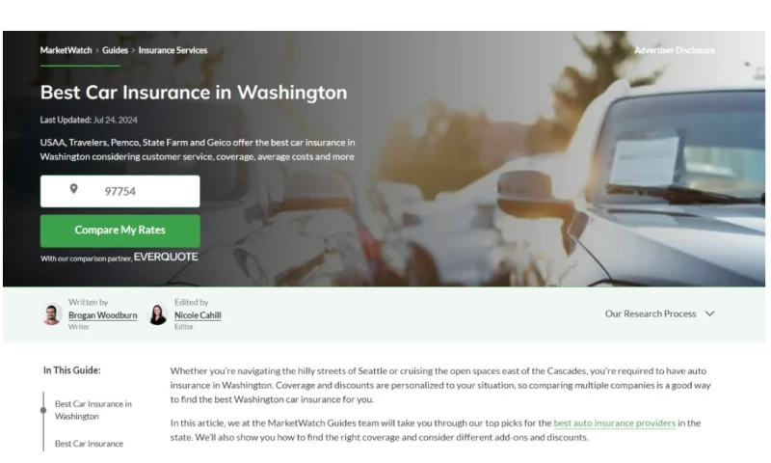Click the EverQuote partner logo
The image size is (771, 463).
point(166,257)
